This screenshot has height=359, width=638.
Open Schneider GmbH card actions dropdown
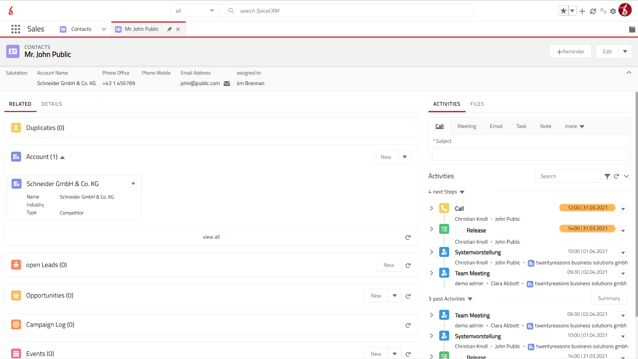pyautogui.click(x=133, y=183)
